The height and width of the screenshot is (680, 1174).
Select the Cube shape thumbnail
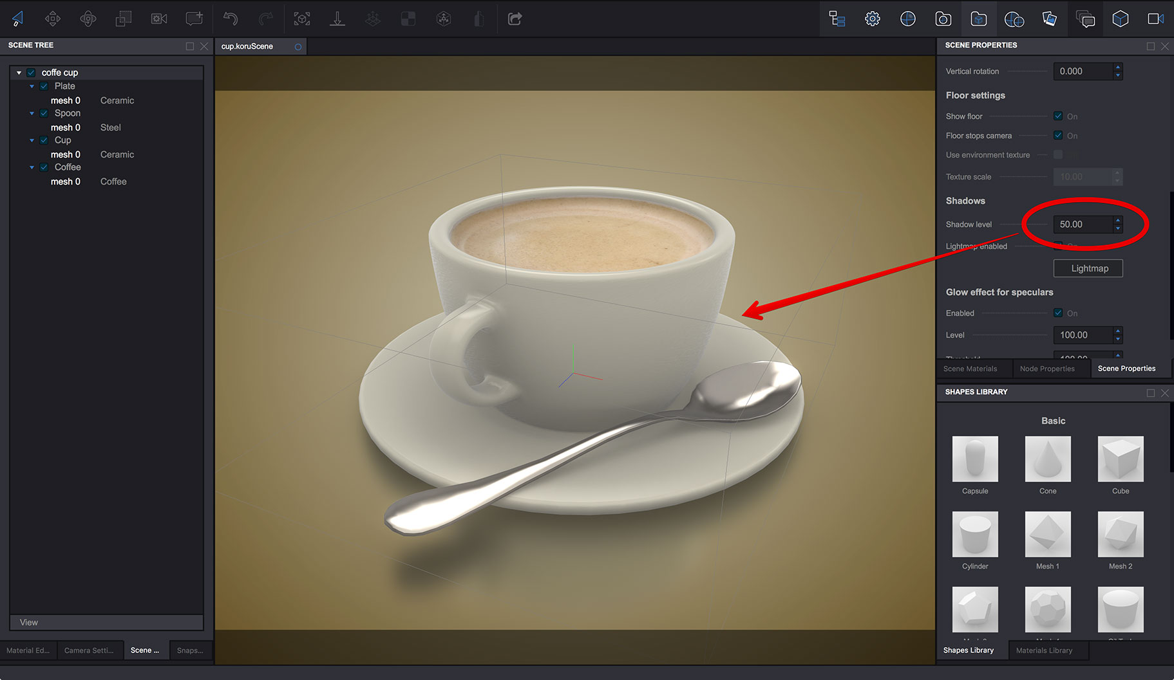1120,460
